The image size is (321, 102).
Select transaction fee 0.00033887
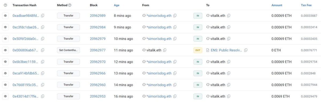tap(309, 16)
